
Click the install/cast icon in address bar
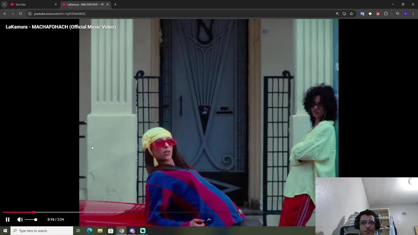pos(344,14)
